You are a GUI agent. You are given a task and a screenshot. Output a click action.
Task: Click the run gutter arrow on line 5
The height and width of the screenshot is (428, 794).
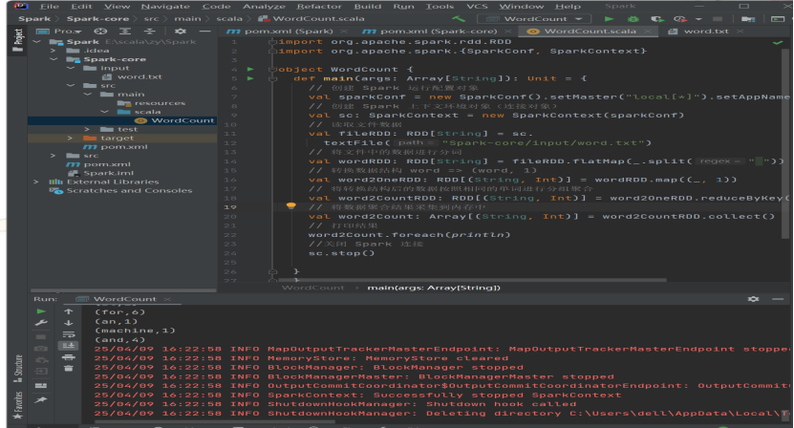coord(250,78)
